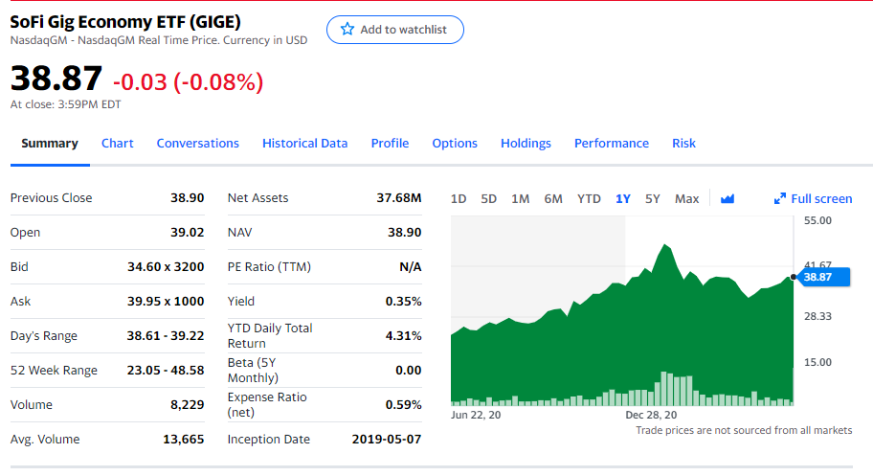Select the Risk tab
Viewport: 873px width, 476px height.
click(683, 144)
